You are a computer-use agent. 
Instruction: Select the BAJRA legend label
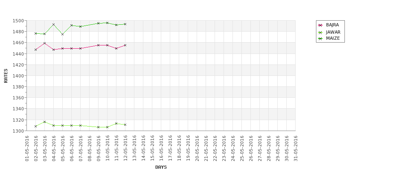point(332,25)
